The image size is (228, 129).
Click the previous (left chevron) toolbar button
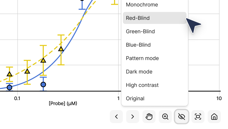pos(116,117)
